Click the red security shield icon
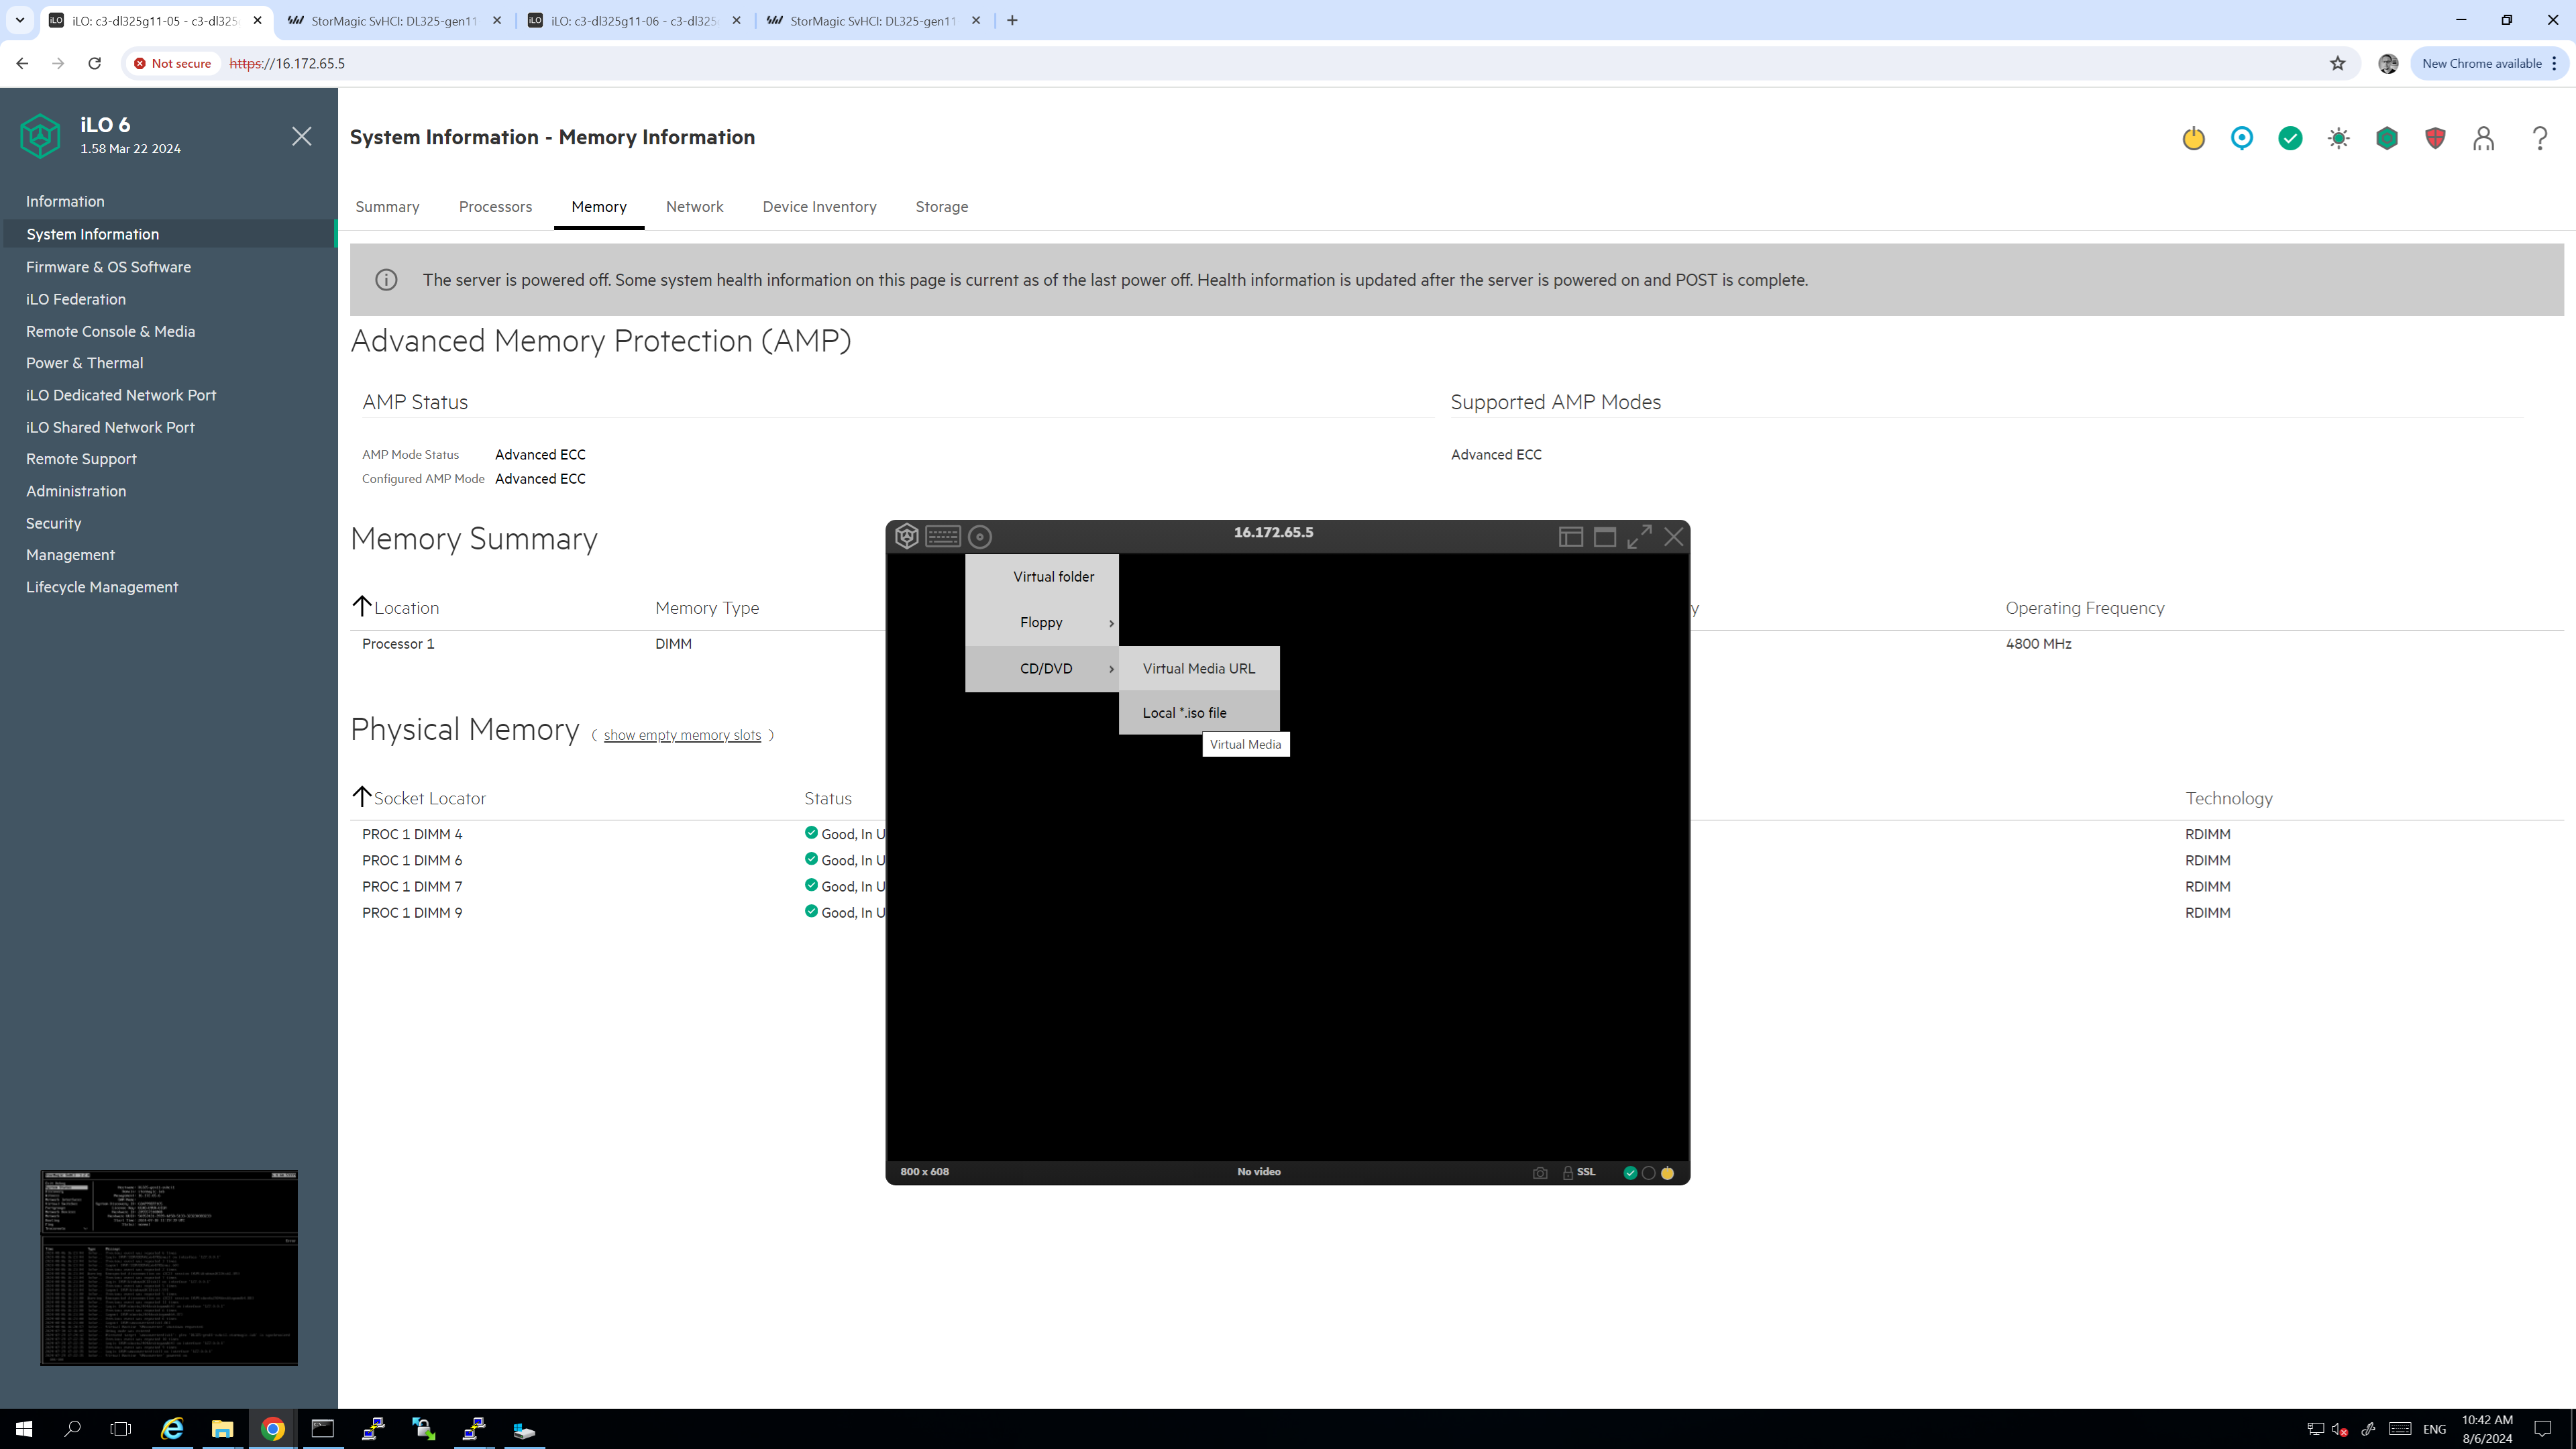The height and width of the screenshot is (1449, 2576). (2435, 138)
